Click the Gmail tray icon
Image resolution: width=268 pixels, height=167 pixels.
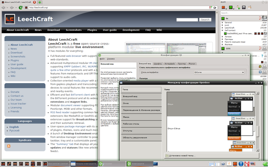[x=247, y=164]
